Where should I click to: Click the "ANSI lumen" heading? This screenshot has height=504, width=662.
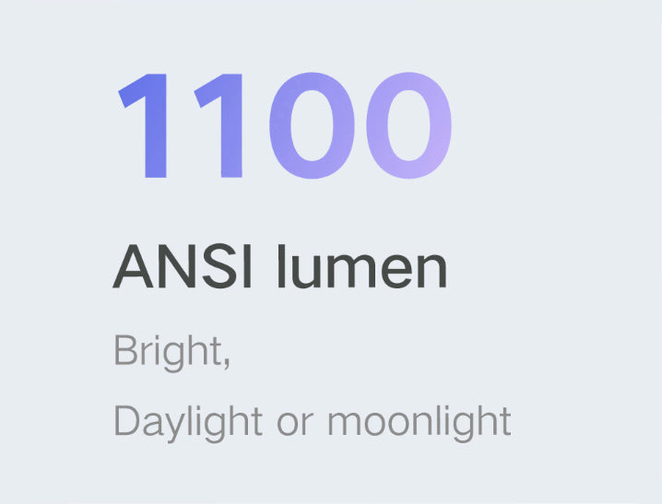pyautogui.click(x=279, y=267)
